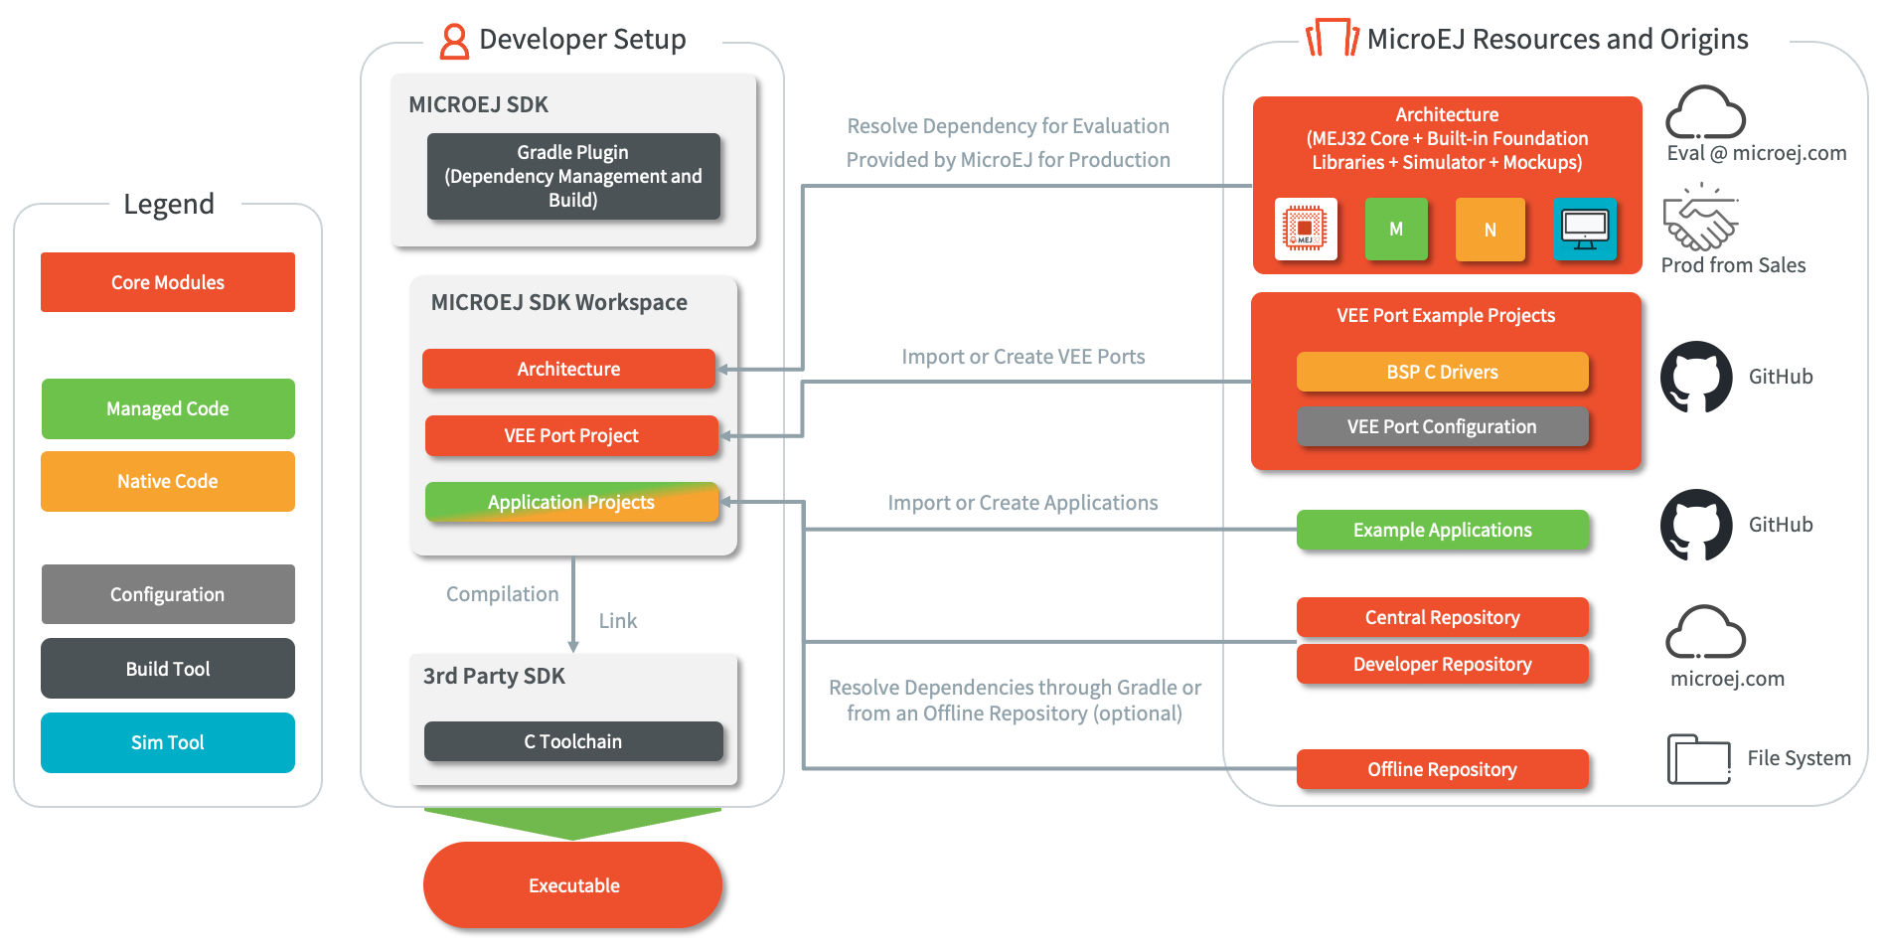Click the blue simulator monitor icon
The height and width of the screenshot is (950, 1884).
pos(1585,229)
